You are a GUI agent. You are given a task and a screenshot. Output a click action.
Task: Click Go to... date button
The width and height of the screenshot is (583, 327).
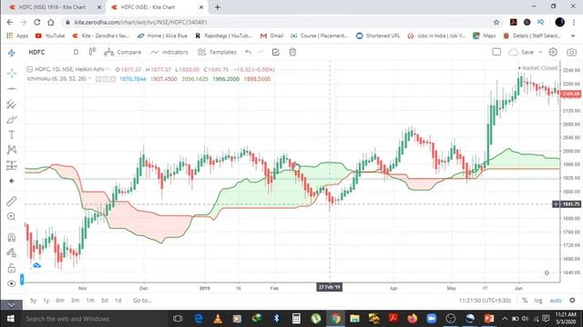point(142,301)
